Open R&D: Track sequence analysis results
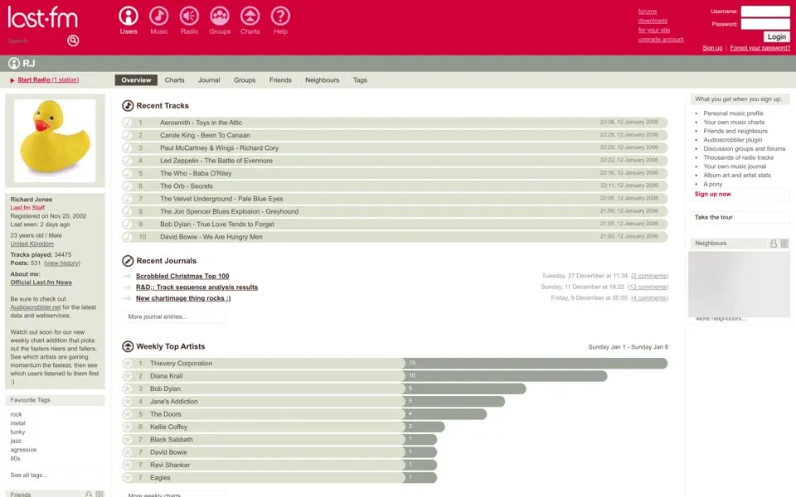796x497 pixels. coord(197,287)
